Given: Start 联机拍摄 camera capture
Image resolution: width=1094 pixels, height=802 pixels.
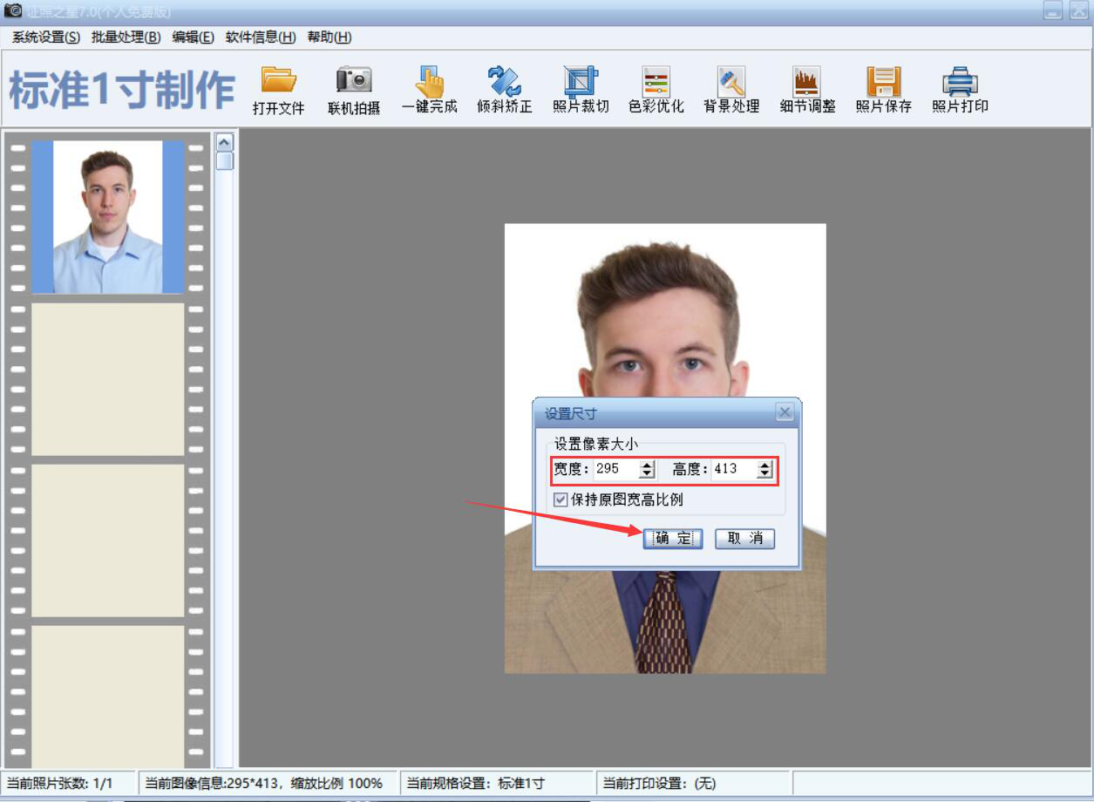Looking at the screenshot, I should point(354,90).
